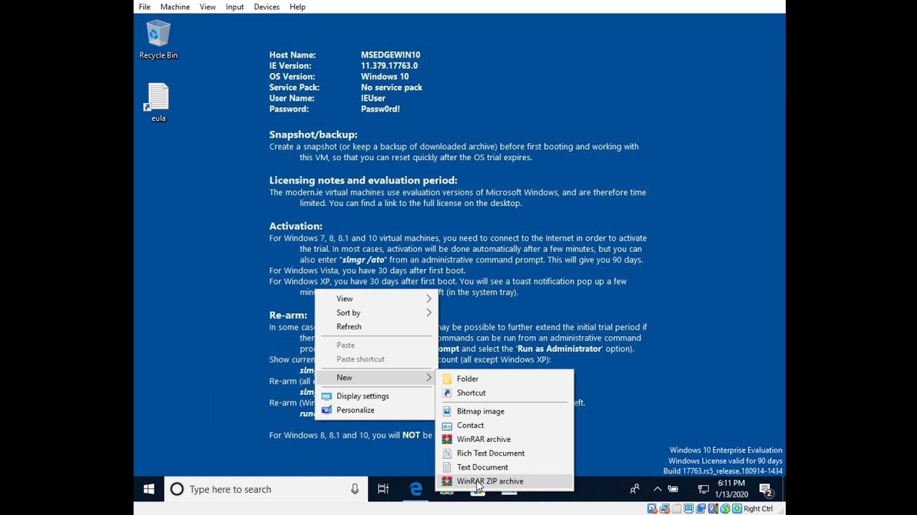The height and width of the screenshot is (515, 917).
Task: Click the VirtualBox hard disk activity indicator
Action: click(x=652, y=509)
